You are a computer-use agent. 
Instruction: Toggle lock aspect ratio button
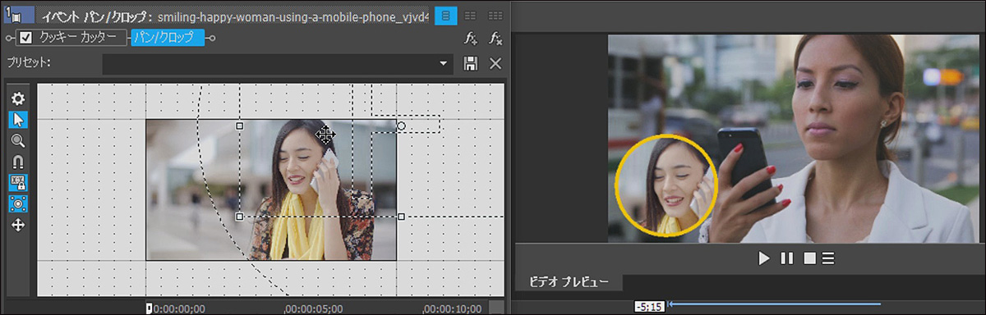click(18, 182)
